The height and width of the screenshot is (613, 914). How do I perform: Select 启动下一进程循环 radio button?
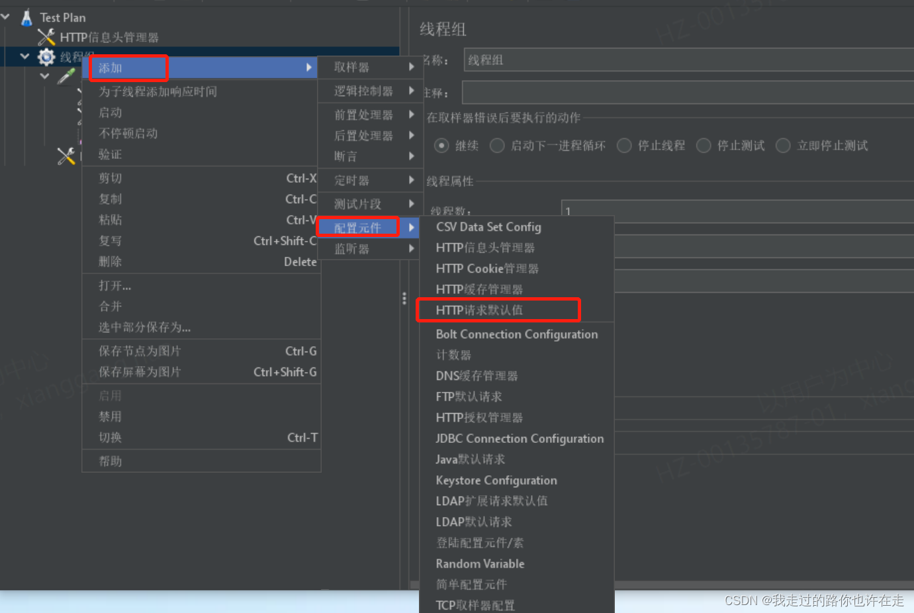[x=497, y=146]
